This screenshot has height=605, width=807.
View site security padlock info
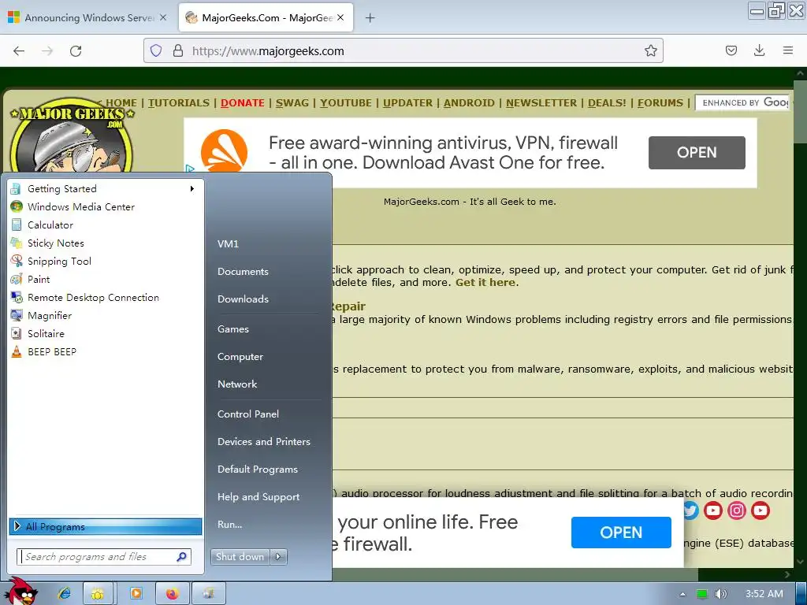[x=178, y=50]
